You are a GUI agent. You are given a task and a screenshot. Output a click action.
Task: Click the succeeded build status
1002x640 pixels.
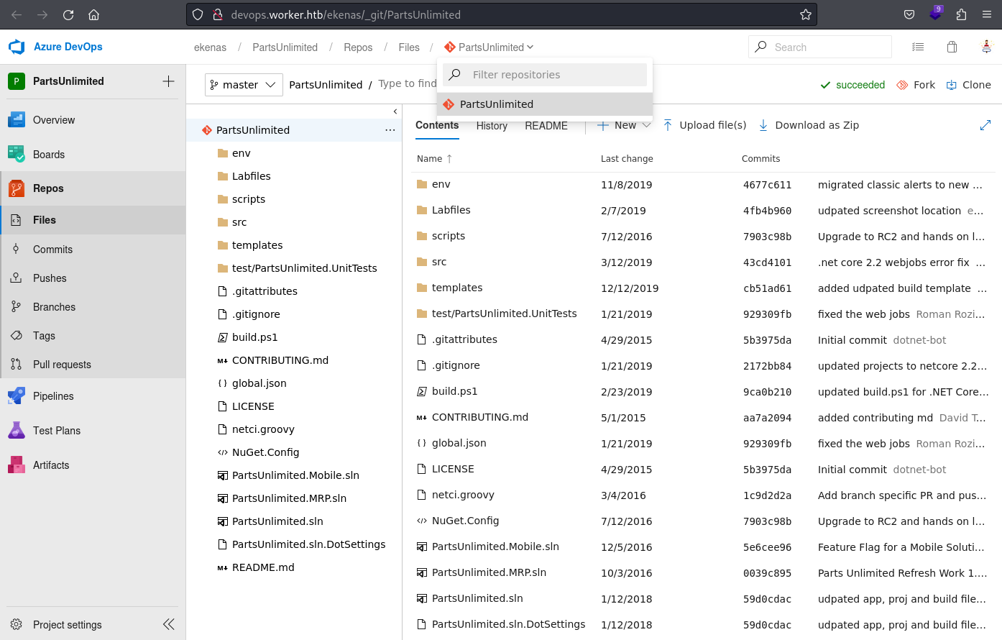point(852,85)
